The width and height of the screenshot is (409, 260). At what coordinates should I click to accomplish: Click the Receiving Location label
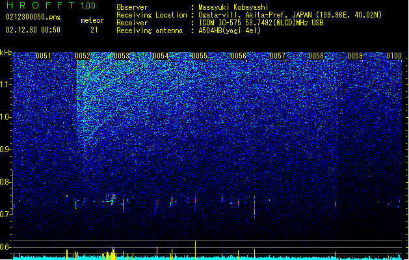pyautogui.click(x=152, y=15)
